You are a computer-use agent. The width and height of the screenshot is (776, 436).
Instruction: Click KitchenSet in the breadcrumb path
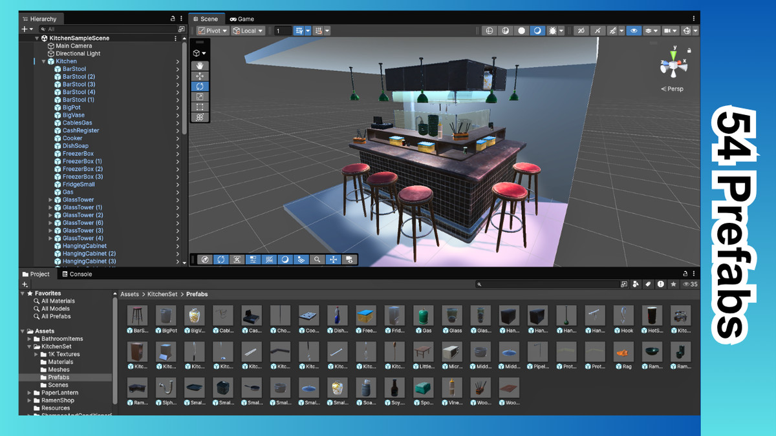(162, 294)
